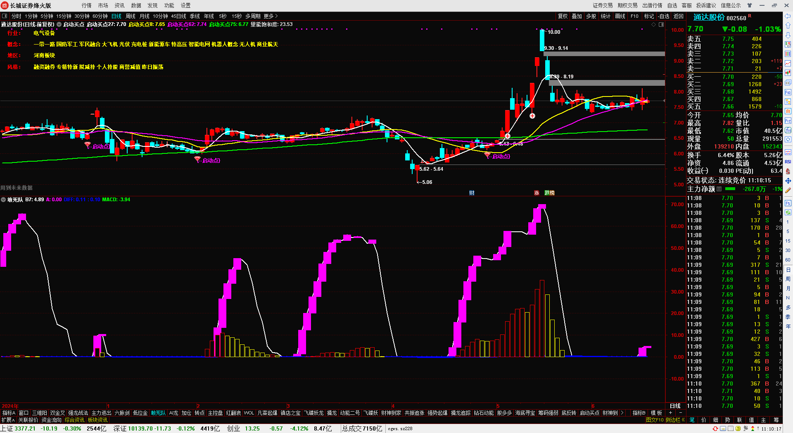
Task: Click the down arrow icon in right sidebar
Action: click(788, 35)
